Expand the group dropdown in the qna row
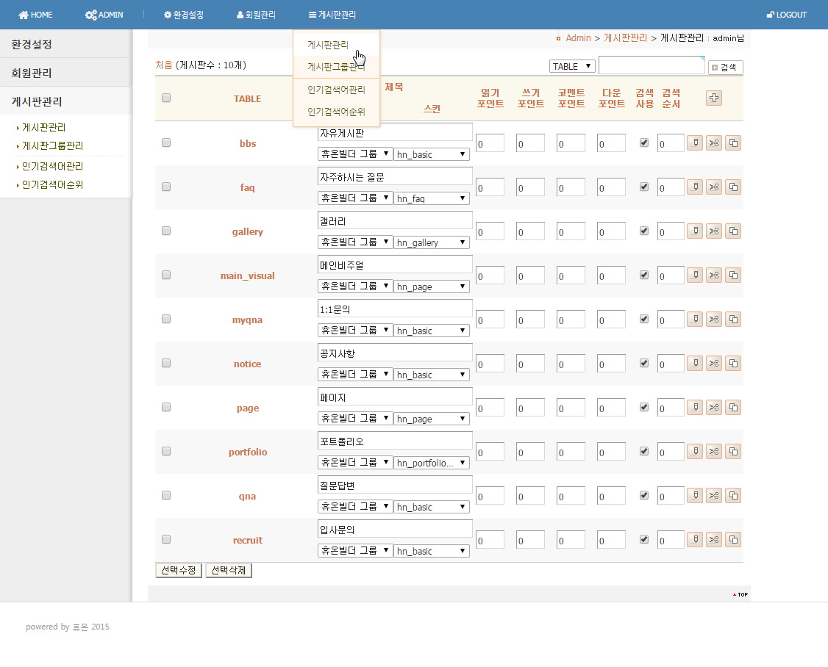This screenshot has height=667, width=828. click(x=354, y=507)
